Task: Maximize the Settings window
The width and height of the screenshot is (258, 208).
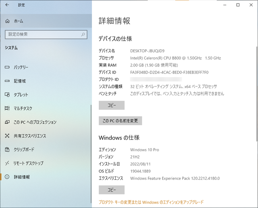Action: [238, 5]
